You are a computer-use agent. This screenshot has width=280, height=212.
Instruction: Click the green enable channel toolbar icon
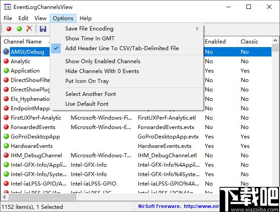click(x=19, y=29)
